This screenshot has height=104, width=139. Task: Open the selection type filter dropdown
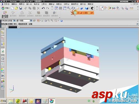tap(14, 21)
